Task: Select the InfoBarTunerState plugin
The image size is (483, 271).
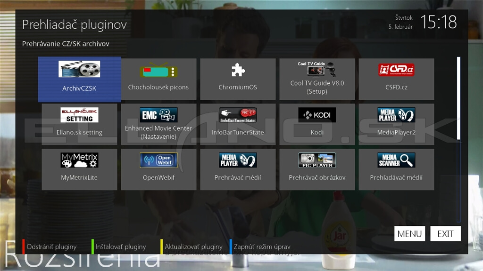Action: point(238,124)
